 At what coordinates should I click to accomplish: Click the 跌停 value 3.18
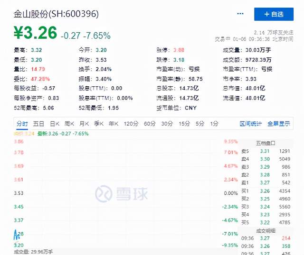[x=179, y=60]
